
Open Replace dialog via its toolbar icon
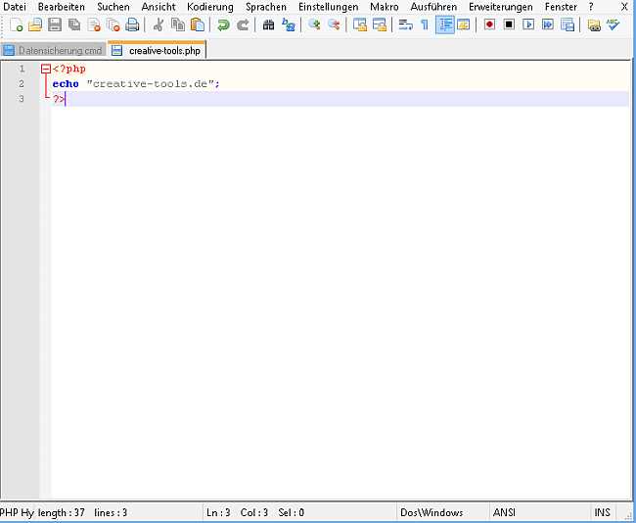click(x=288, y=24)
